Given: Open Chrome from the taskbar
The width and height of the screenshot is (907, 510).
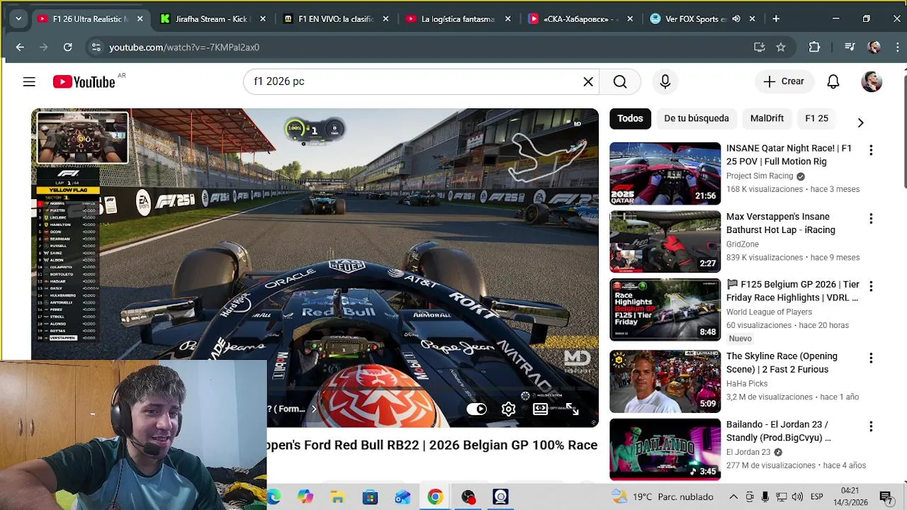Looking at the screenshot, I should [x=435, y=497].
